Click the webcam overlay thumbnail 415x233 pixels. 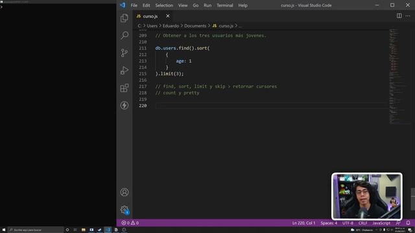367,196
